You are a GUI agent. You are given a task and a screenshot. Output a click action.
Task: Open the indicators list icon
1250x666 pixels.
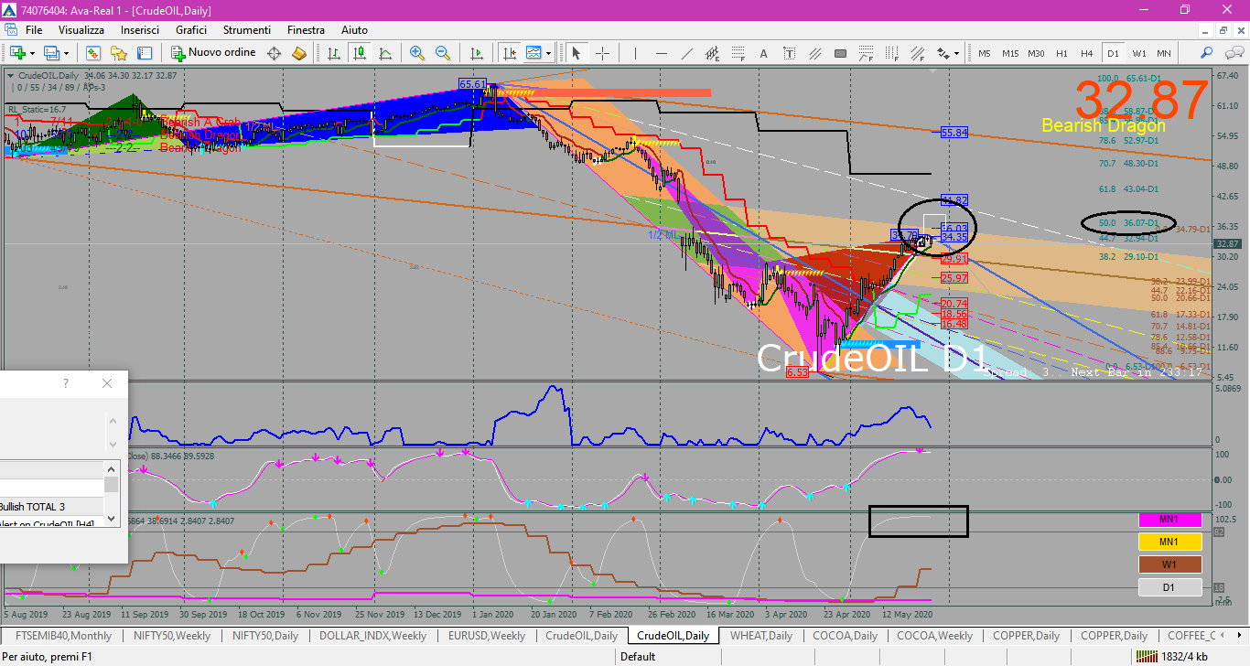533,53
